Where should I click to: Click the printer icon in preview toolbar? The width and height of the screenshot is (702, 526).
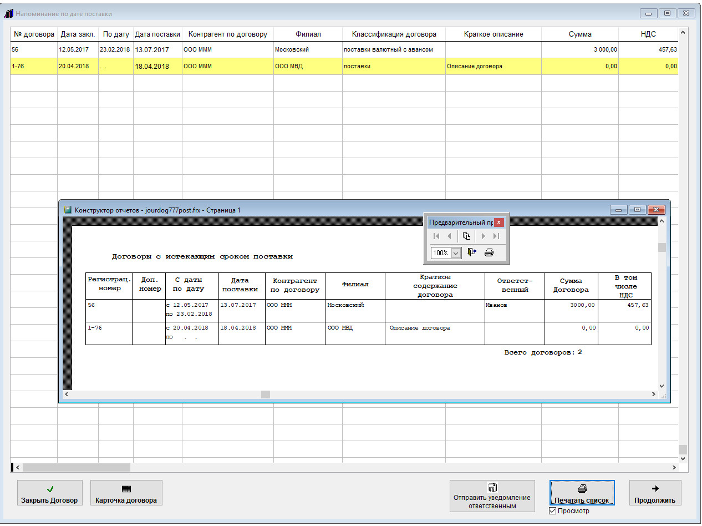coord(489,252)
